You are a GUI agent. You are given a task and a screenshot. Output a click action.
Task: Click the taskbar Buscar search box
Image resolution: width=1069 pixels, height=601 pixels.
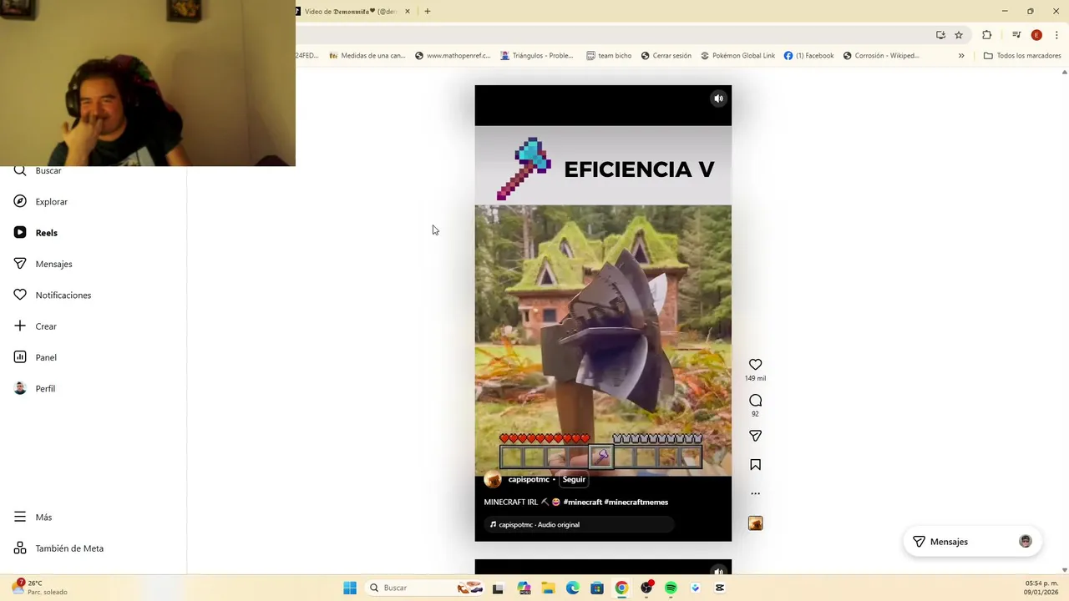point(426,588)
